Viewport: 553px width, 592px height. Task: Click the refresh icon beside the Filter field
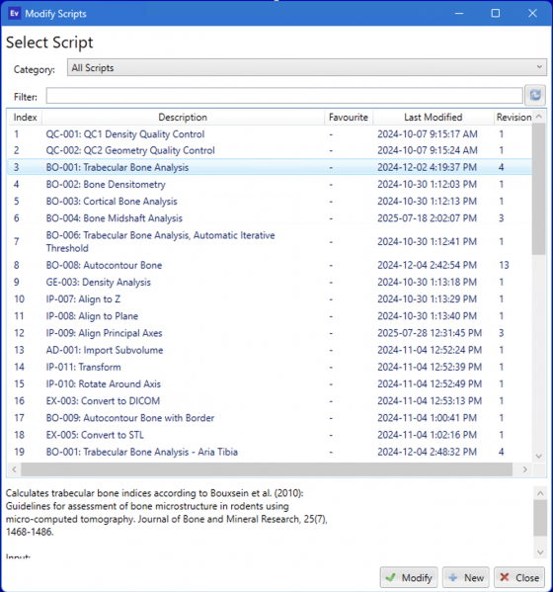535,95
